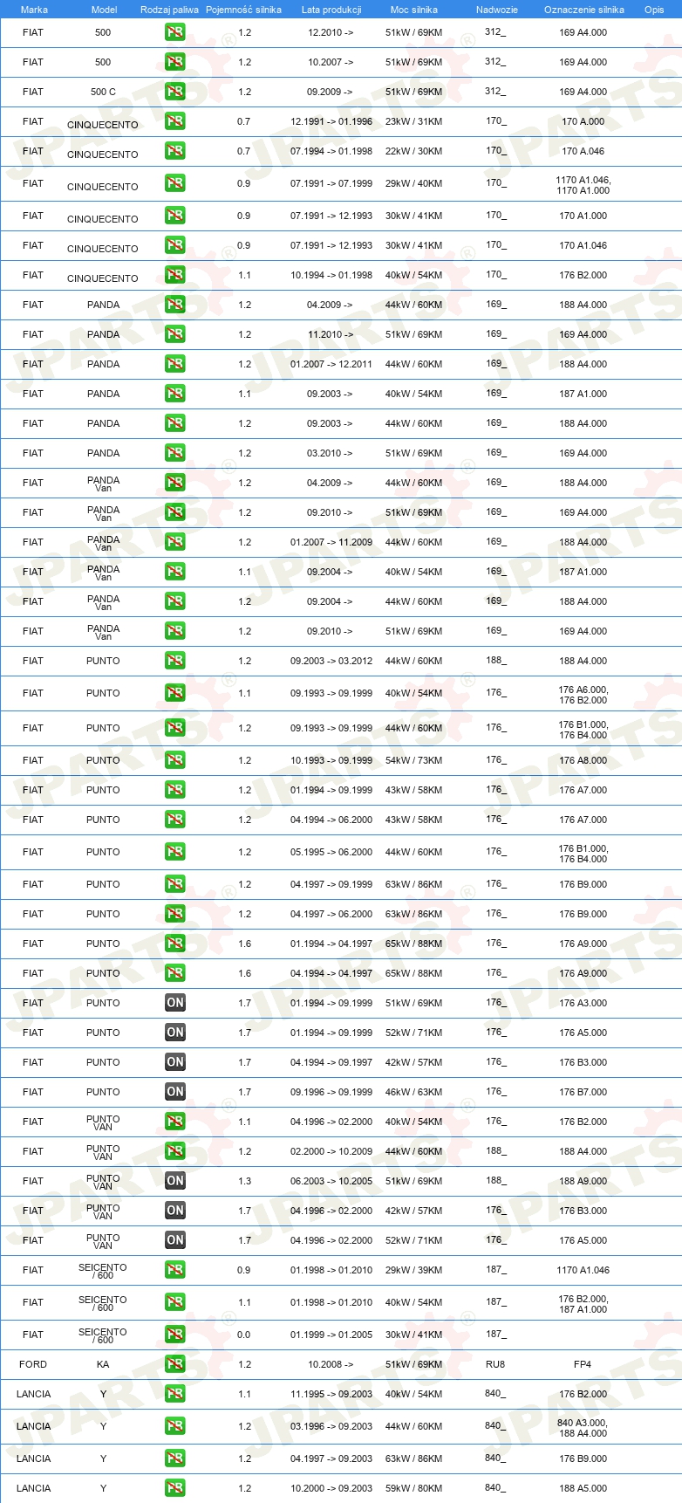Image resolution: width=682 pixels, height=1503 pixels.
Task: Select the 46kW / 63KM power cell
Action: coord(414,1092)
